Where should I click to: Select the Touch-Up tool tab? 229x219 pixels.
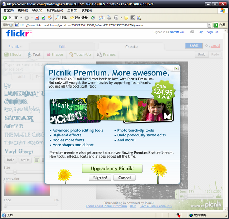[80, 55]
